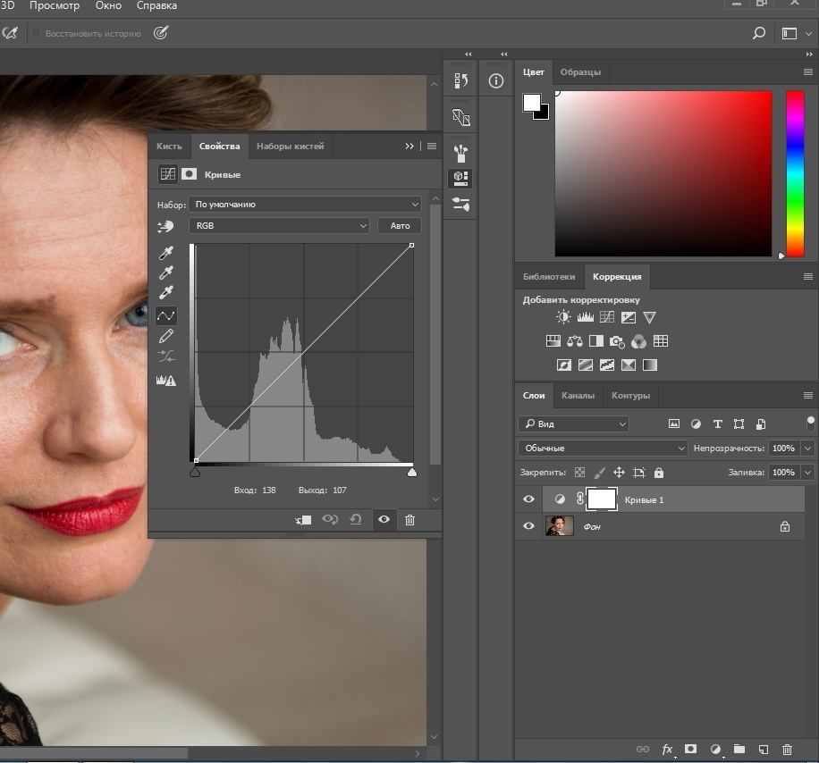This screenshot has width=819, height=763.
Task: Click the on-image targeted adjustment hand tool
Action: click(x=165, y=227)
